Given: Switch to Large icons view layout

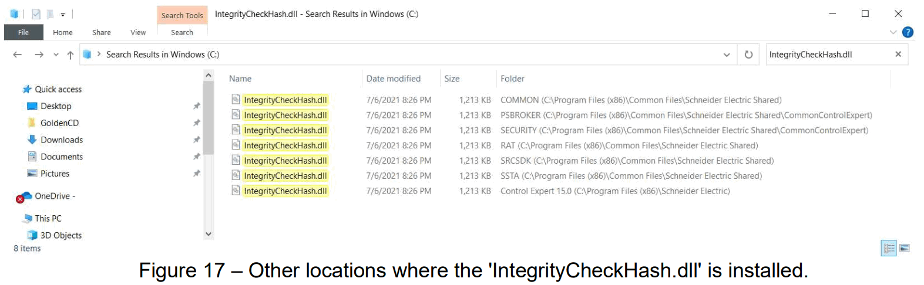Looking at the screenshot, I should point(905,248).
